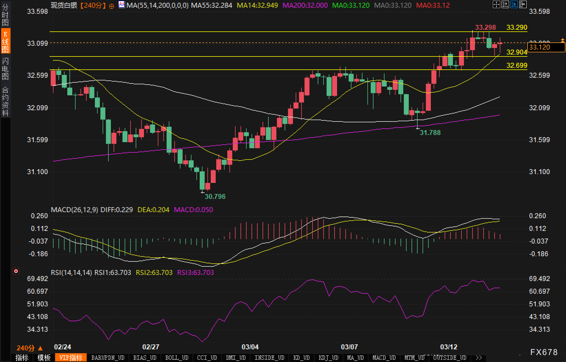
Task: Expand the 240分 timeframe dropdown
Action: click(x=30, y=348)
